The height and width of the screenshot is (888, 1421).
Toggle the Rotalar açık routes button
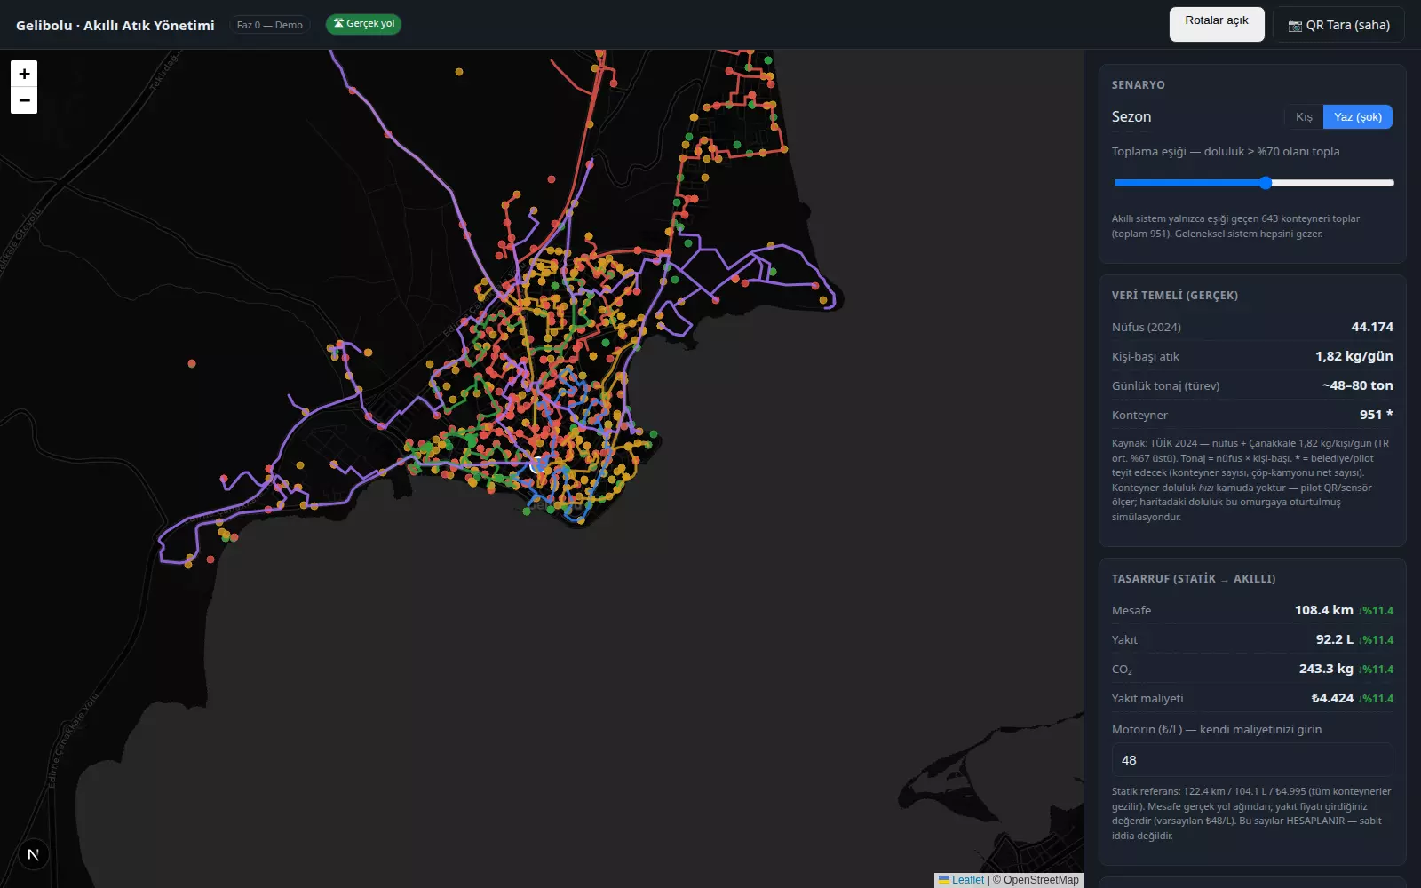click(x=1217, y=24)
